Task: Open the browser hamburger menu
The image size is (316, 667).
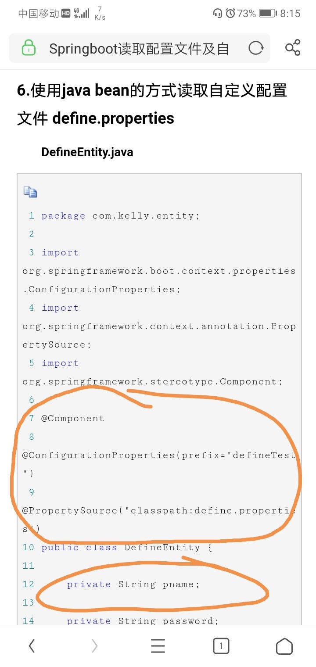Action: pos(158,646)
